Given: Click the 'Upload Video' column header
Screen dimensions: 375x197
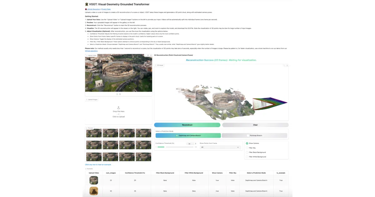Looking at the screenshot, I should click(x=94, y=173).
